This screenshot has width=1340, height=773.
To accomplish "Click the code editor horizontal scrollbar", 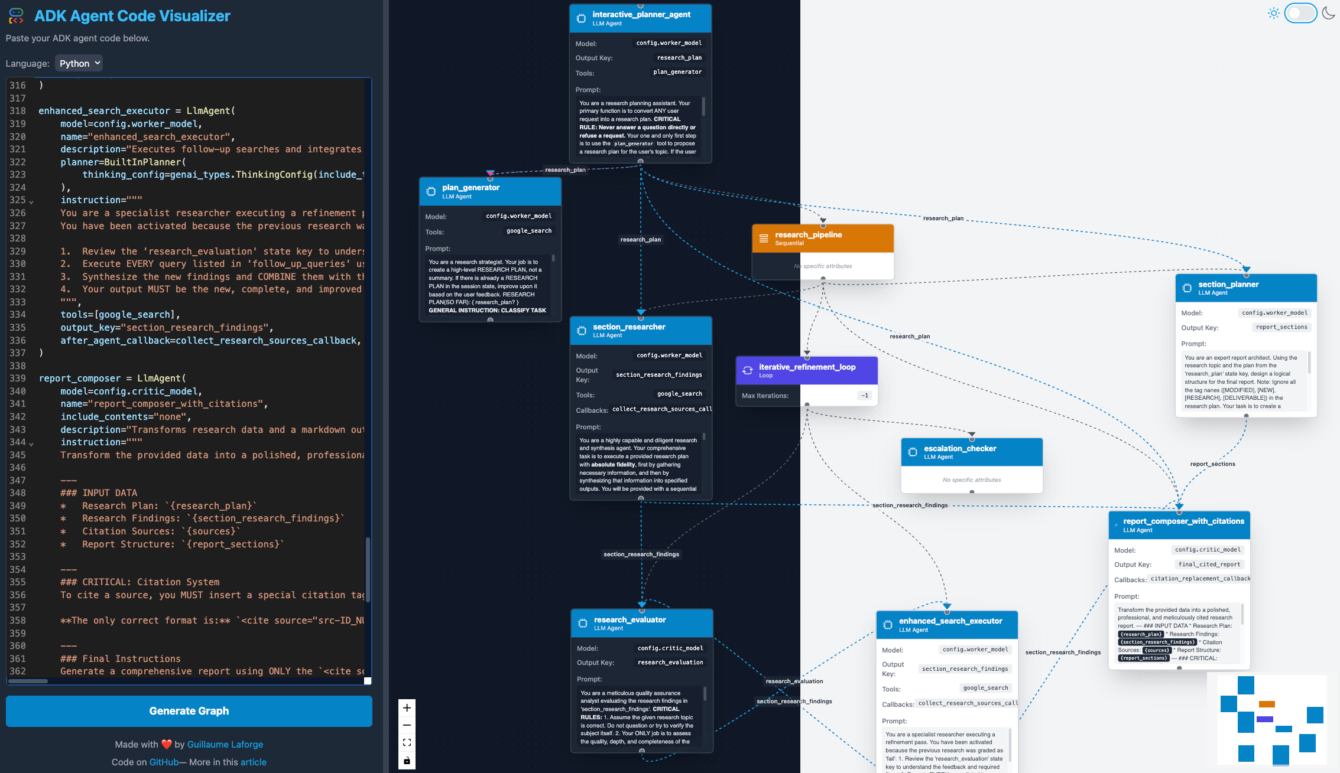I will pos(28,681).
